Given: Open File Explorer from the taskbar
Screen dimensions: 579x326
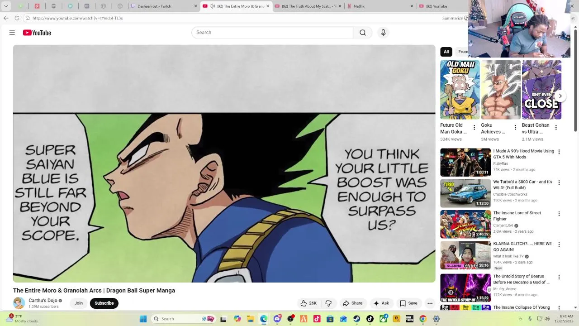Looking at the screenshot, I should coord(250,319).
